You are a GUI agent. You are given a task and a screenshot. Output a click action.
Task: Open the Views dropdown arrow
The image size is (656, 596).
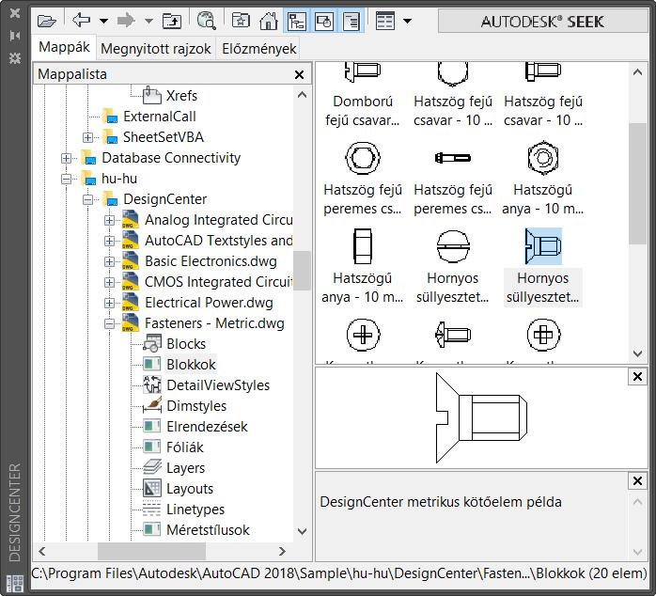click(407, 21)
